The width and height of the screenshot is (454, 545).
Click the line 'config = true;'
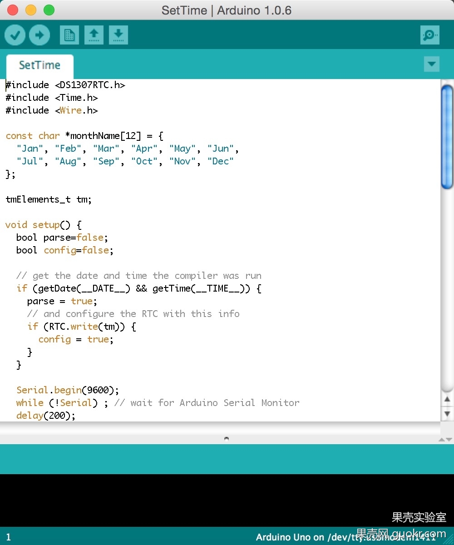[x=76, y=339]
